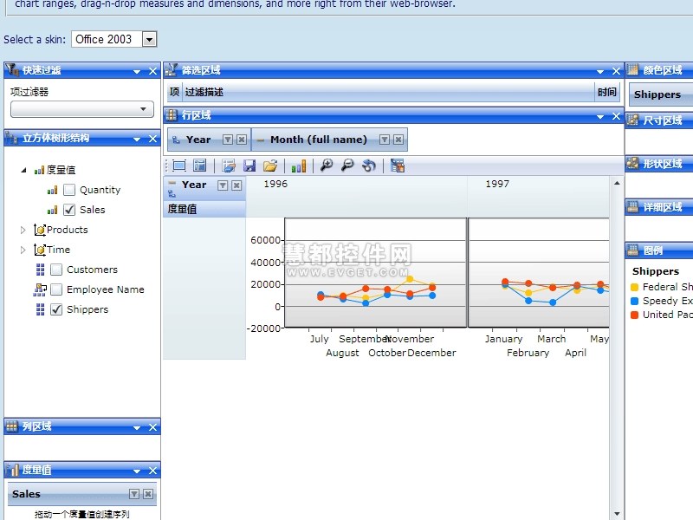
Task: Click the Sales measure chart icon
Action: coord(52,210)
